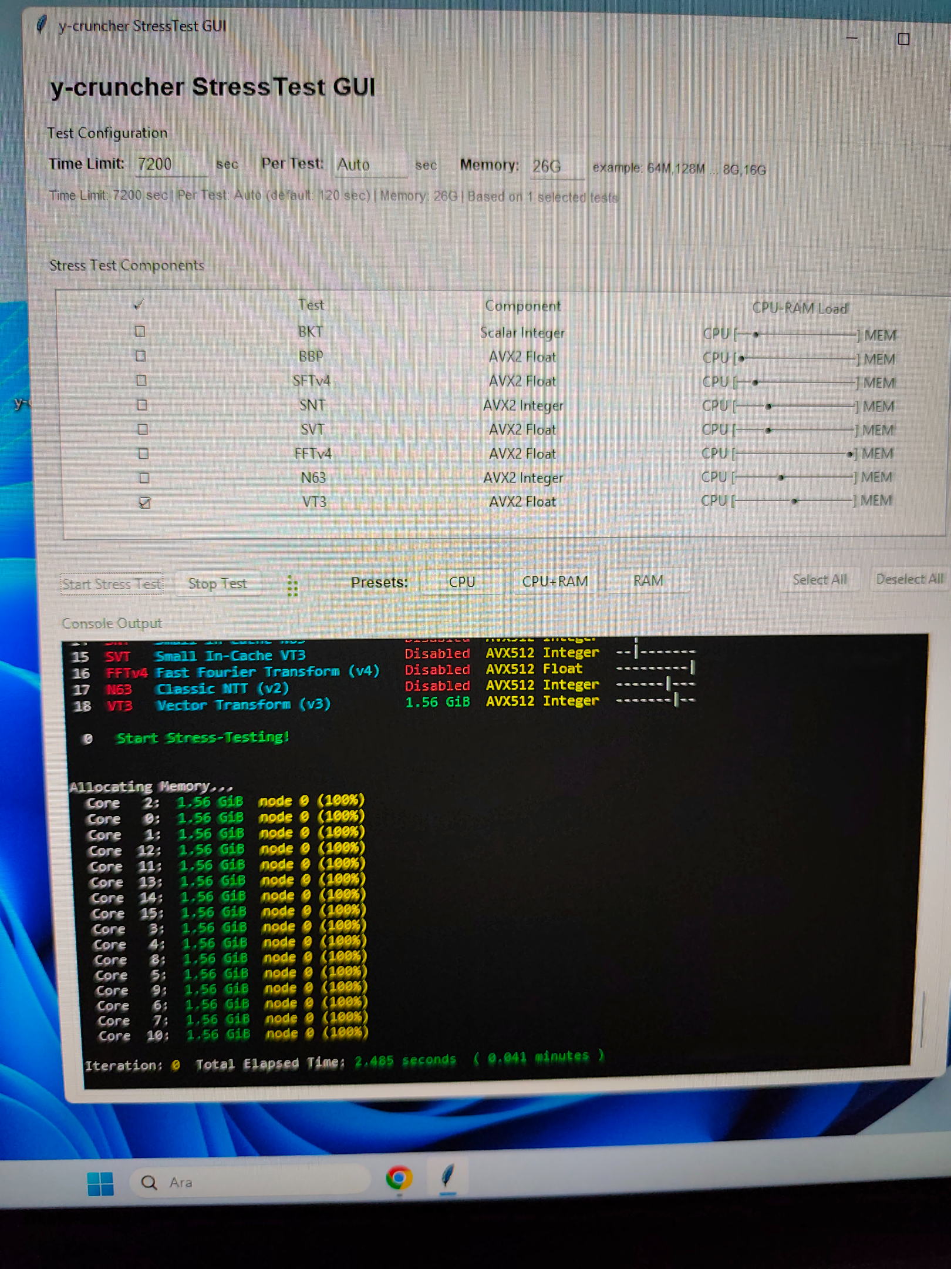Click the Stop Test button
Image resolution: width=951 pixels, height=1269 pixels.
(217, 583)
